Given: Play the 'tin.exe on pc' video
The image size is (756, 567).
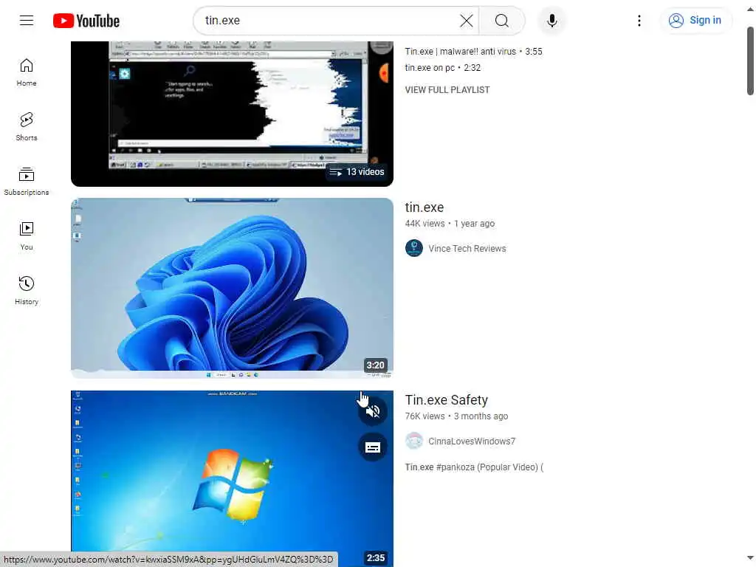Looking at the screenshot, I should click(x=443, y=67).
